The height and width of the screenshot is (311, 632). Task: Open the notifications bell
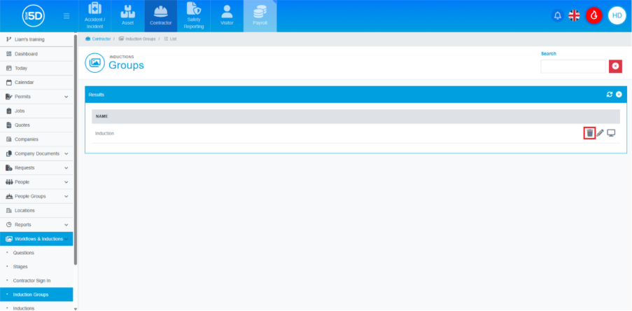pyautogui.click(x=557, y=15)
